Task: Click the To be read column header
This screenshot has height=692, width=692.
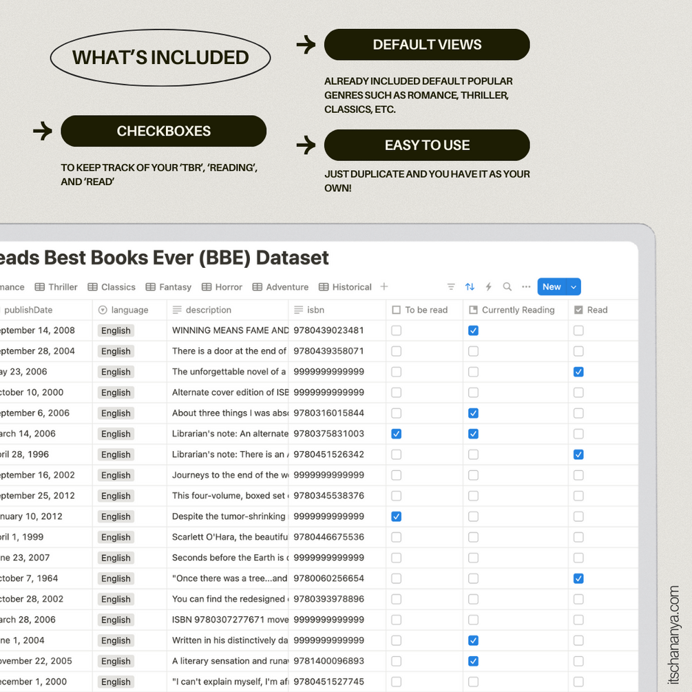Action: (425, 310)
